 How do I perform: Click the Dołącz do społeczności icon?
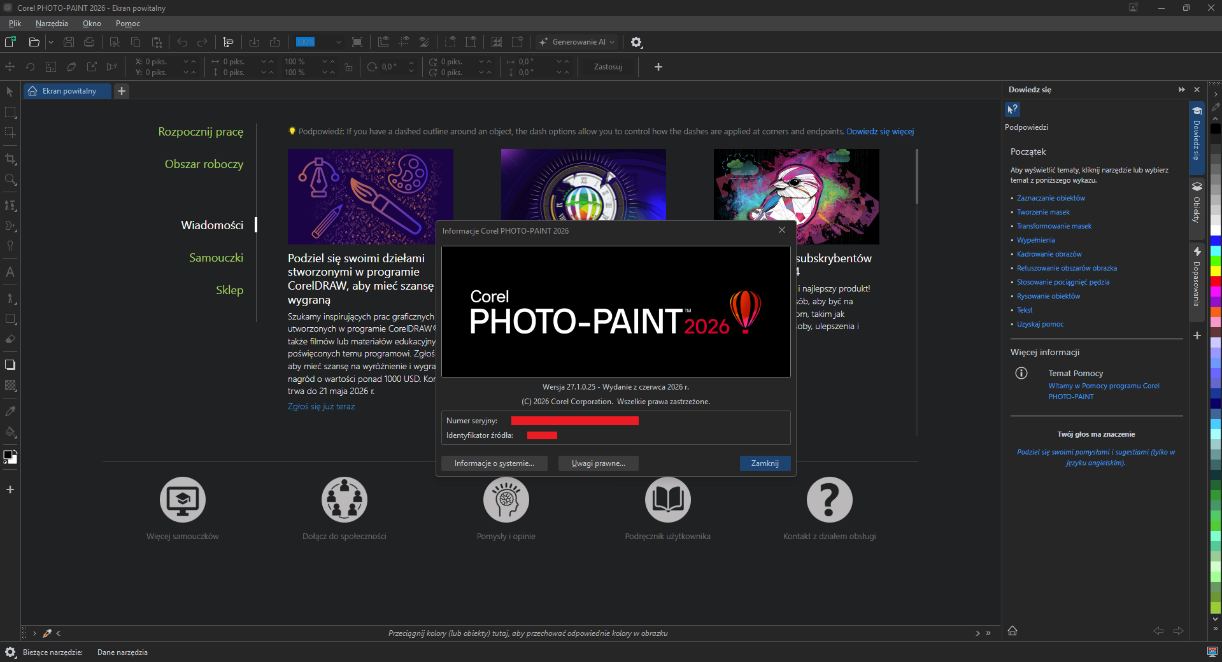345,500
